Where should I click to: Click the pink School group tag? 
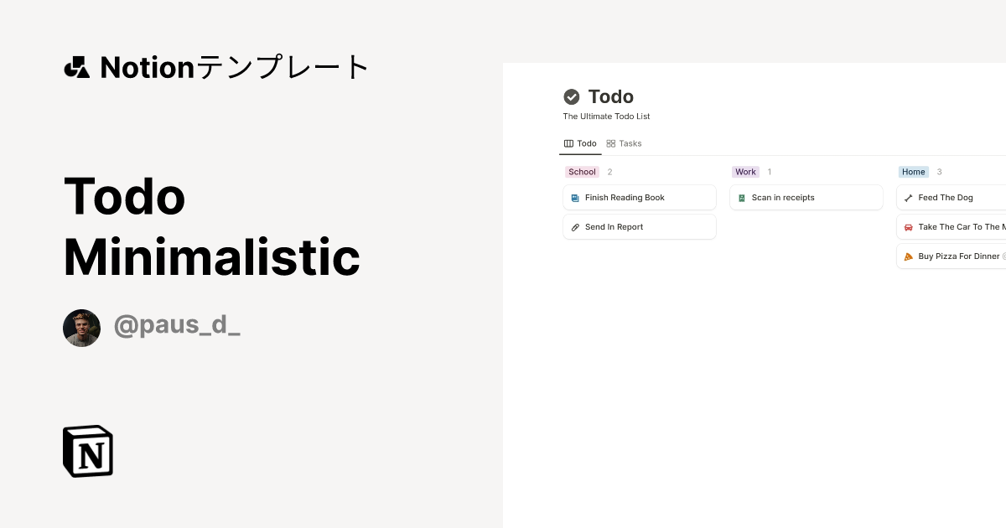(x=582, y=171)
